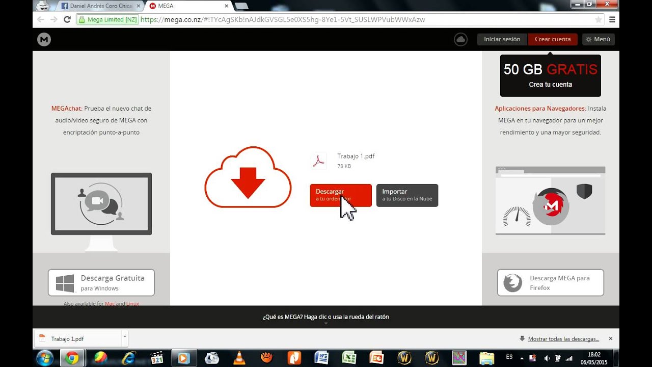The width and height of the screenshot is (652, 367).
Task: Bookmark the page with the star icon
Action: point(599,19)
